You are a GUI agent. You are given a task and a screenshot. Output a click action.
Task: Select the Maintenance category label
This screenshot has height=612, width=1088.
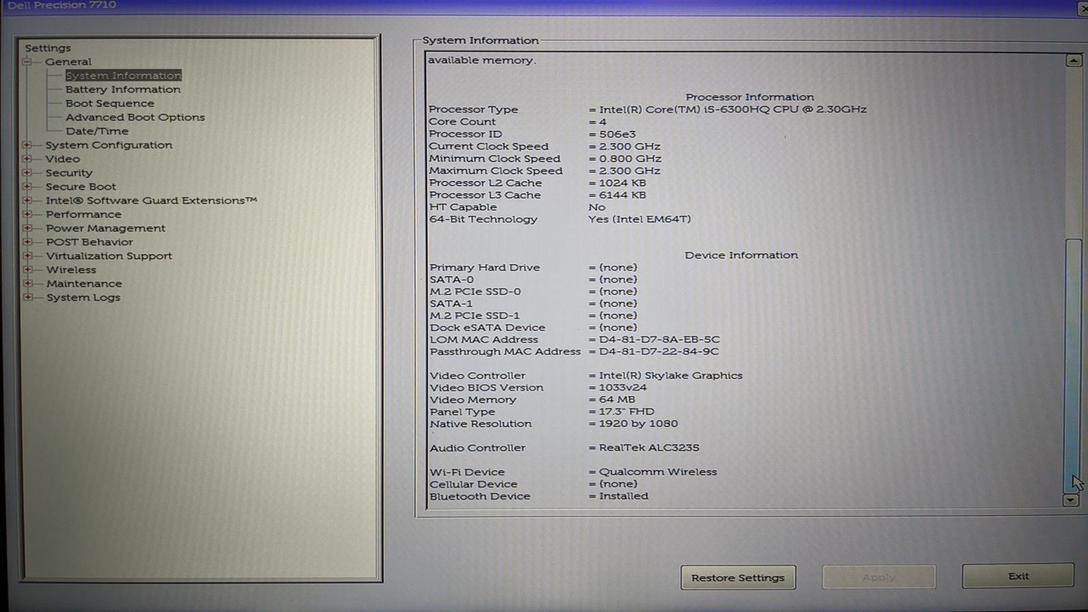[84, 284]
